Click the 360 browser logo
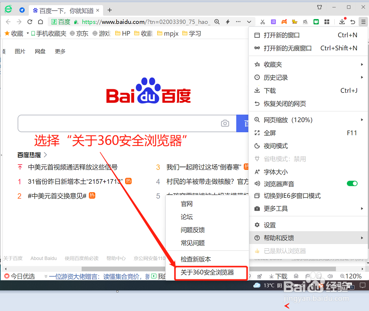Image resolution: width=369 pixels, height=311 pixels. [8, 9]
